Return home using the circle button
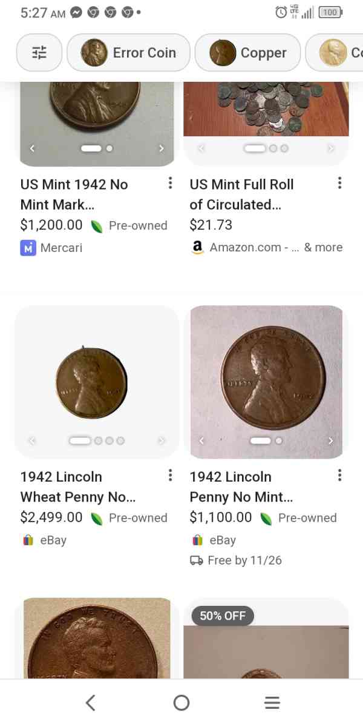Image resolution: width=363 pixels, height=727 pixels. point(181,702)
